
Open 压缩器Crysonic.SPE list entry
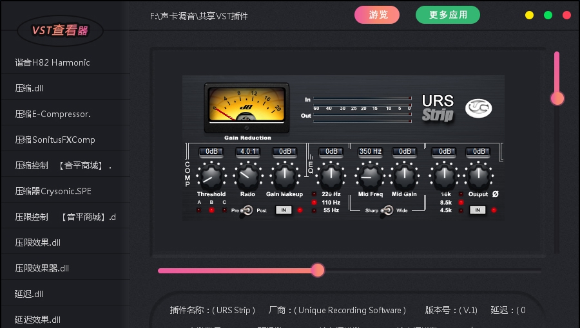coord(66,191)
